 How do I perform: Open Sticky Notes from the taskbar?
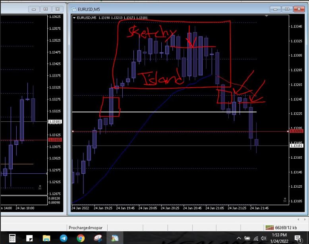pyautogui.click(x=29, y=238)
